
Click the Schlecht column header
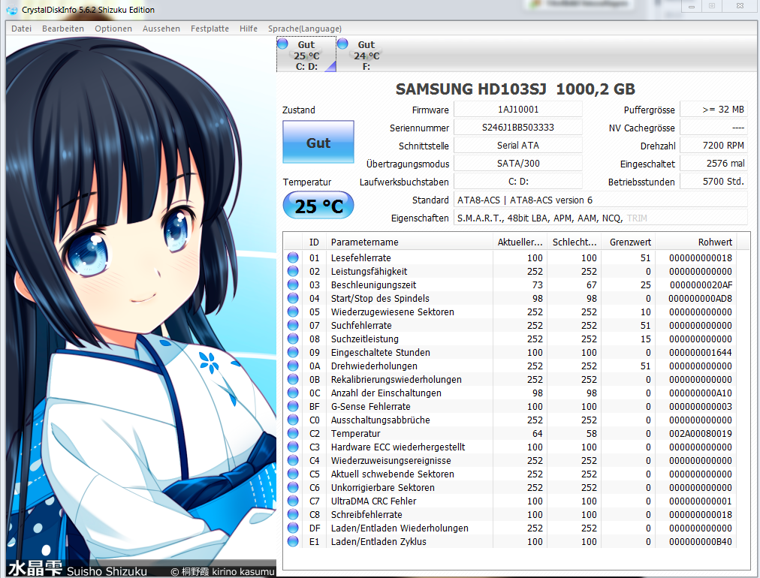[x=575, y=242]
